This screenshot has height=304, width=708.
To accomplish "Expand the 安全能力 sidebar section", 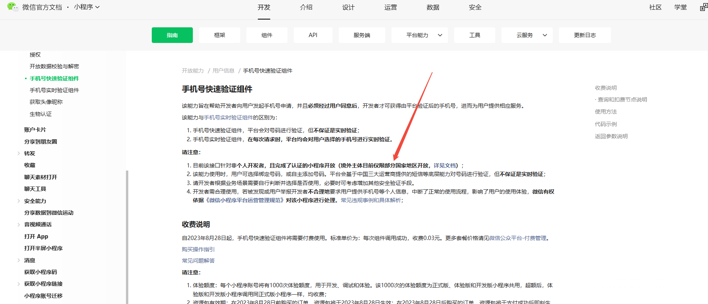I will [x=18, y=201].
